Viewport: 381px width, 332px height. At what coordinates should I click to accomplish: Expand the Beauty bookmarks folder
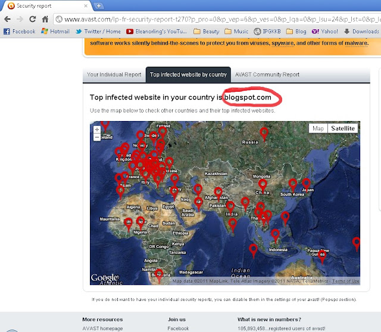click(x=207, y=32)
